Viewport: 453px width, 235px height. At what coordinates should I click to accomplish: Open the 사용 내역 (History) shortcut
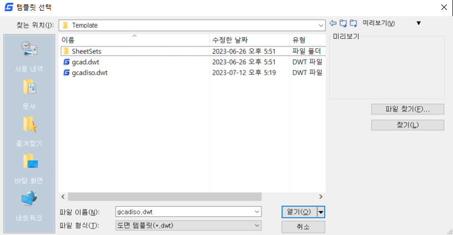(29, 57)
